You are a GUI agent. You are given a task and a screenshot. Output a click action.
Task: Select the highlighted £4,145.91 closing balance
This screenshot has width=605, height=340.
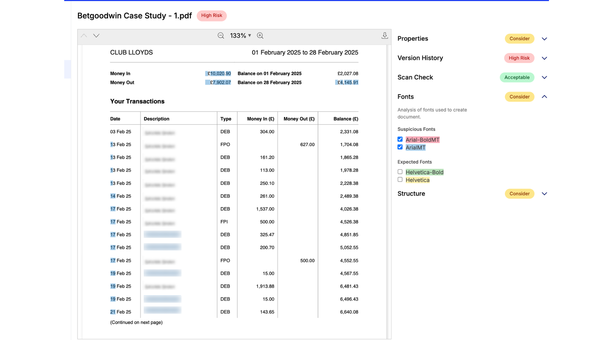pyautogui.click(x=347, y=82)
